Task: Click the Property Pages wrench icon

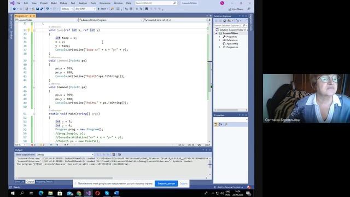Action: click(x=226, y=124)
